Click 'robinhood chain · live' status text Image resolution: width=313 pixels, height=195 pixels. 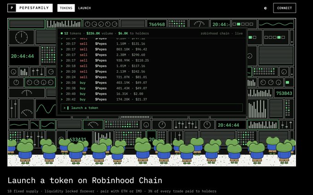pos(221,33)
